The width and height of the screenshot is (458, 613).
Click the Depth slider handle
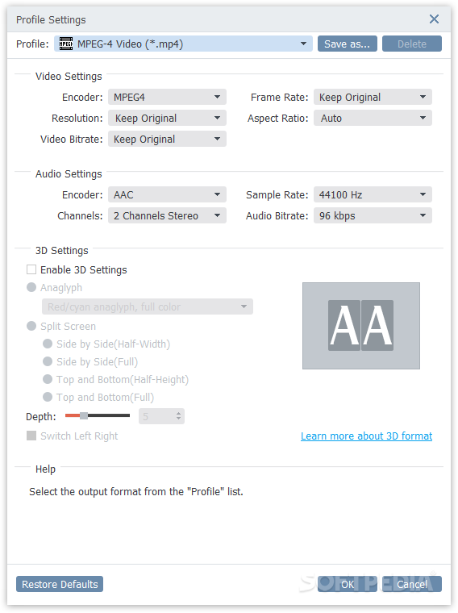click(84, 415)
